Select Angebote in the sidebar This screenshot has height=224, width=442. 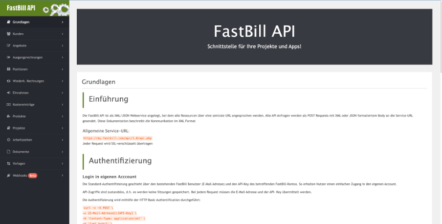pyautogui.click(x=34, y=45)
